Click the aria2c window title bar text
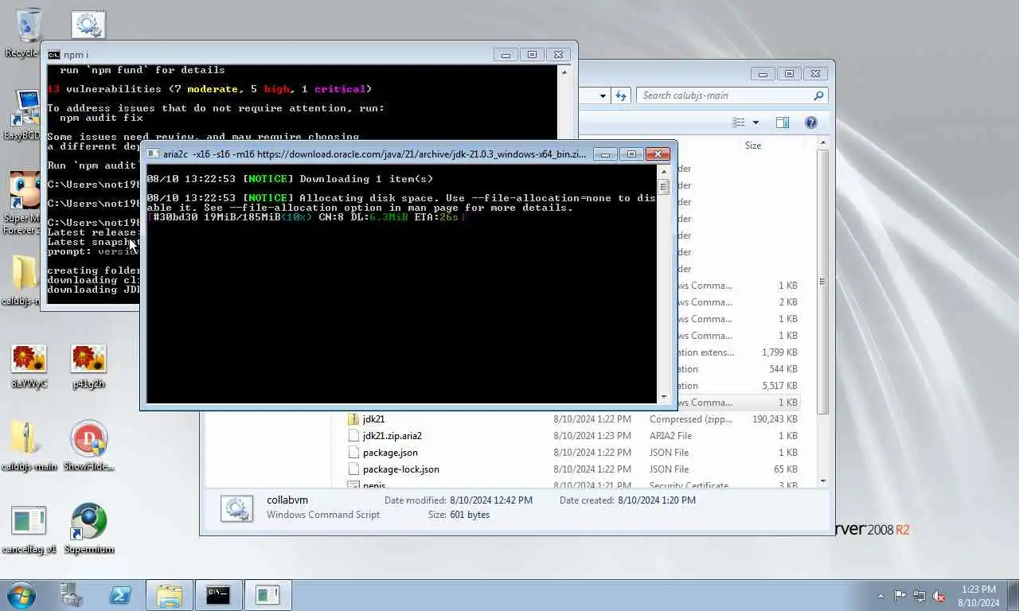1019x611 pixels. [374, 154]
